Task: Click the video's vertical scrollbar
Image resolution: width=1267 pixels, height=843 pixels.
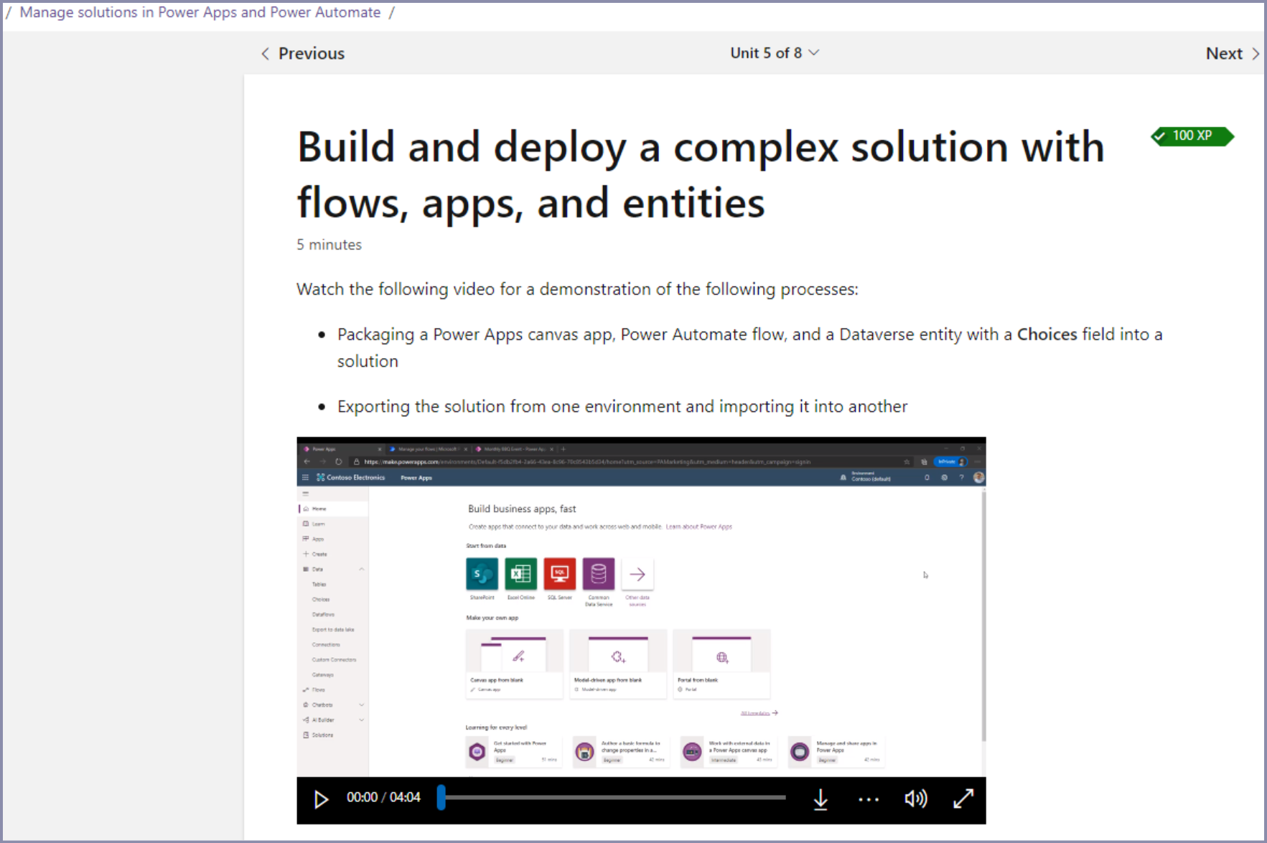Action: (x=983, y=616)
